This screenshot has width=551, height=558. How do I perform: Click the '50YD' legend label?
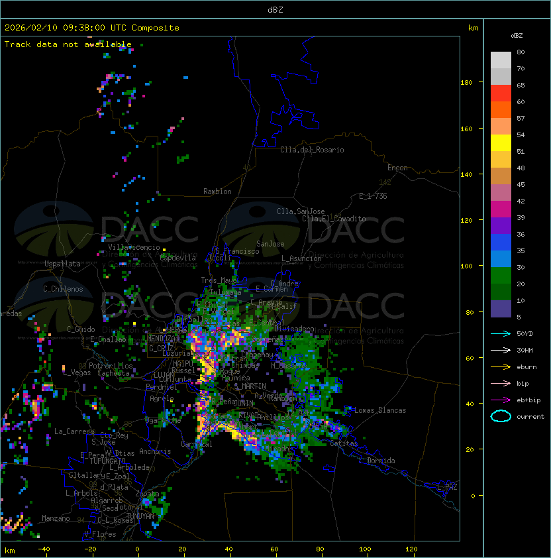coord(525,334)
